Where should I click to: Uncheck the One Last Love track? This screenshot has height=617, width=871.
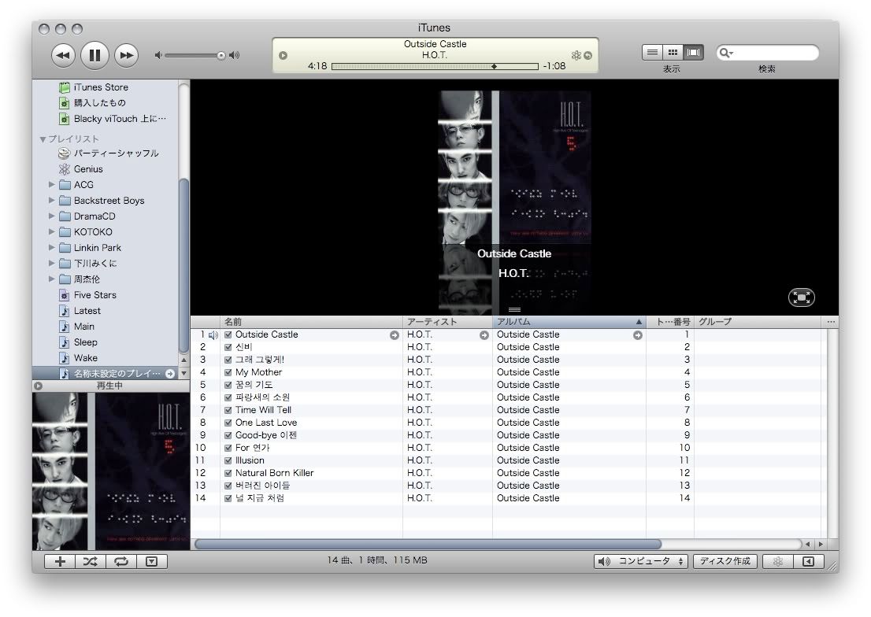pos(228,423)
